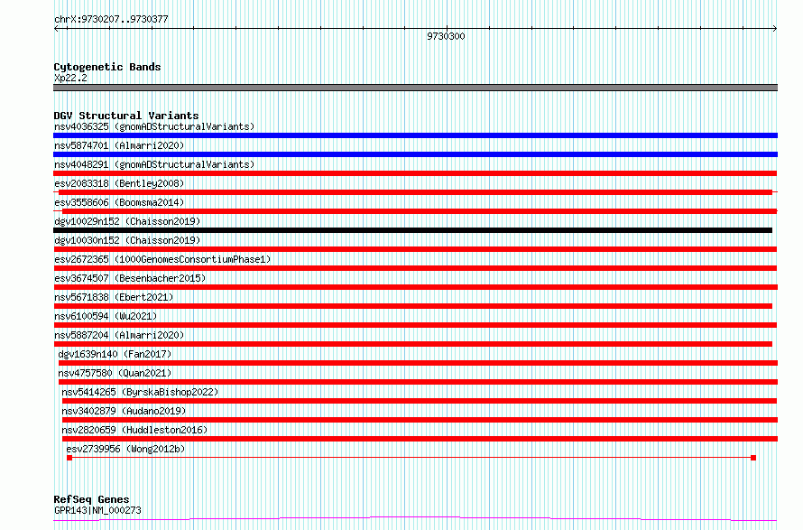Click the red bar under esv2083318

415,192
